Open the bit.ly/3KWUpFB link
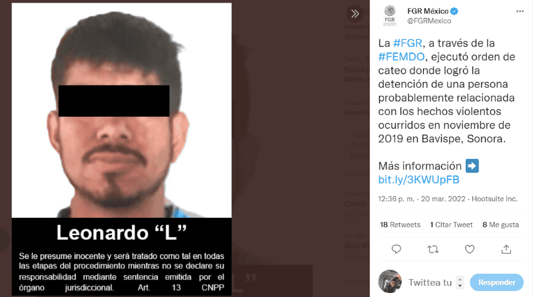 pyautogui.click(x=419, y=179)
